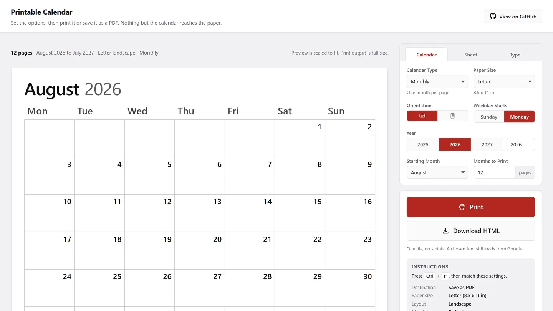Click the August 23 day cell
The height and width of the screenshot is (311, 553).
click(350, 250)
